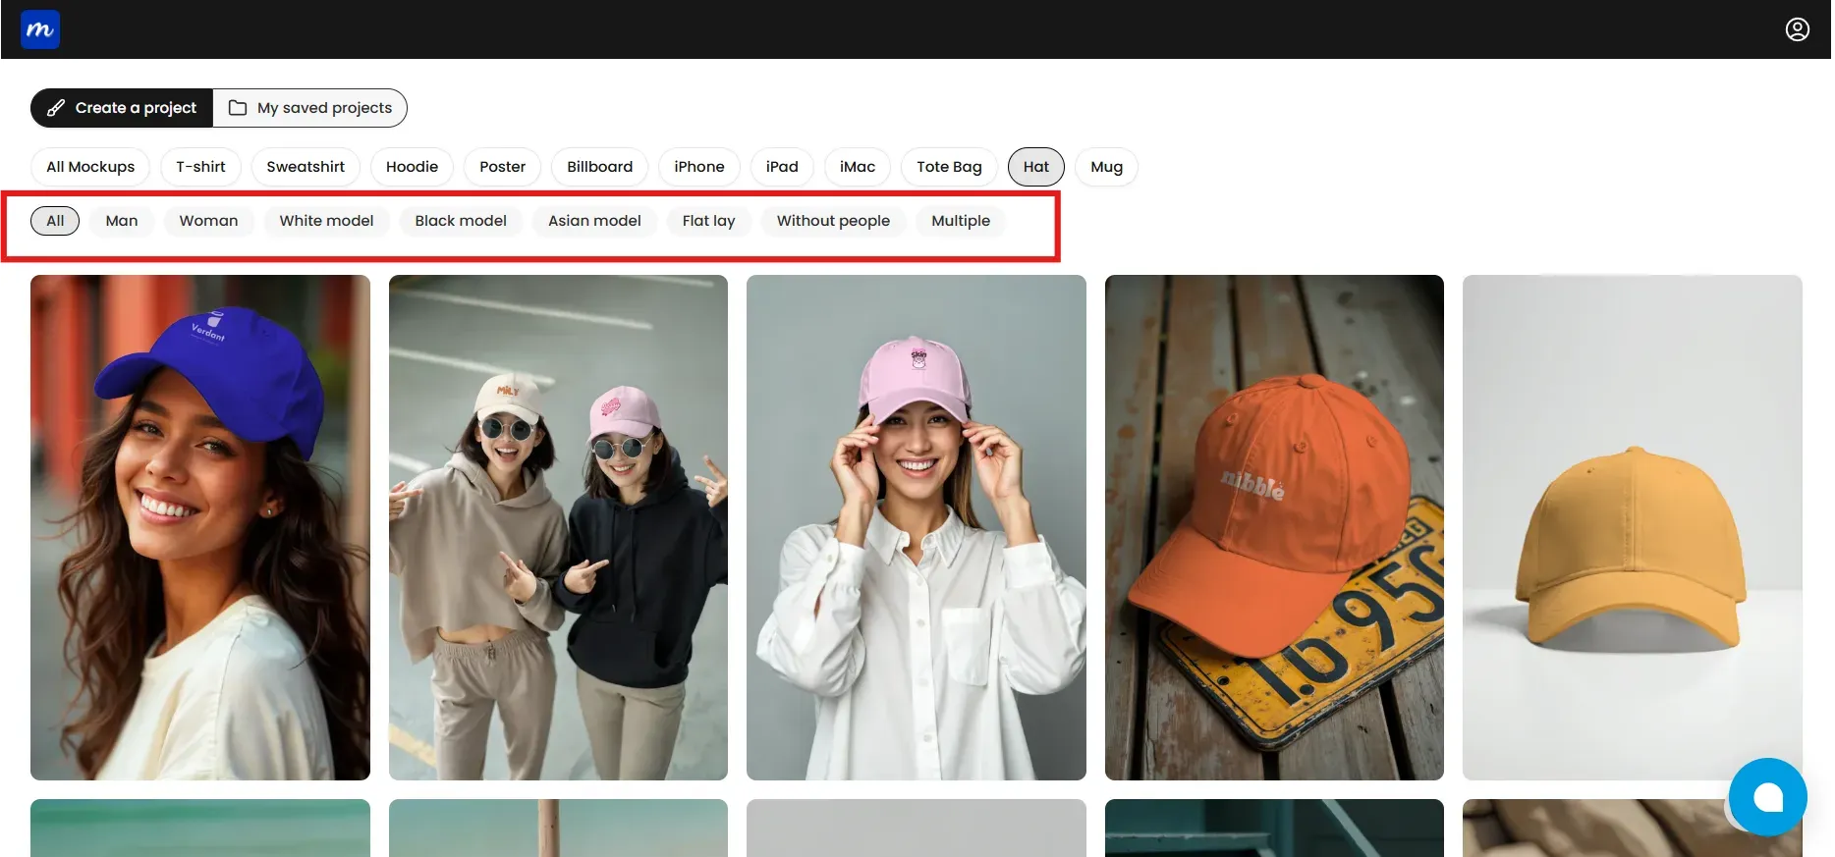The width and height of the screenshot is (1835, 857).
Task: Filter by Multiple
Action: [961, 221]
